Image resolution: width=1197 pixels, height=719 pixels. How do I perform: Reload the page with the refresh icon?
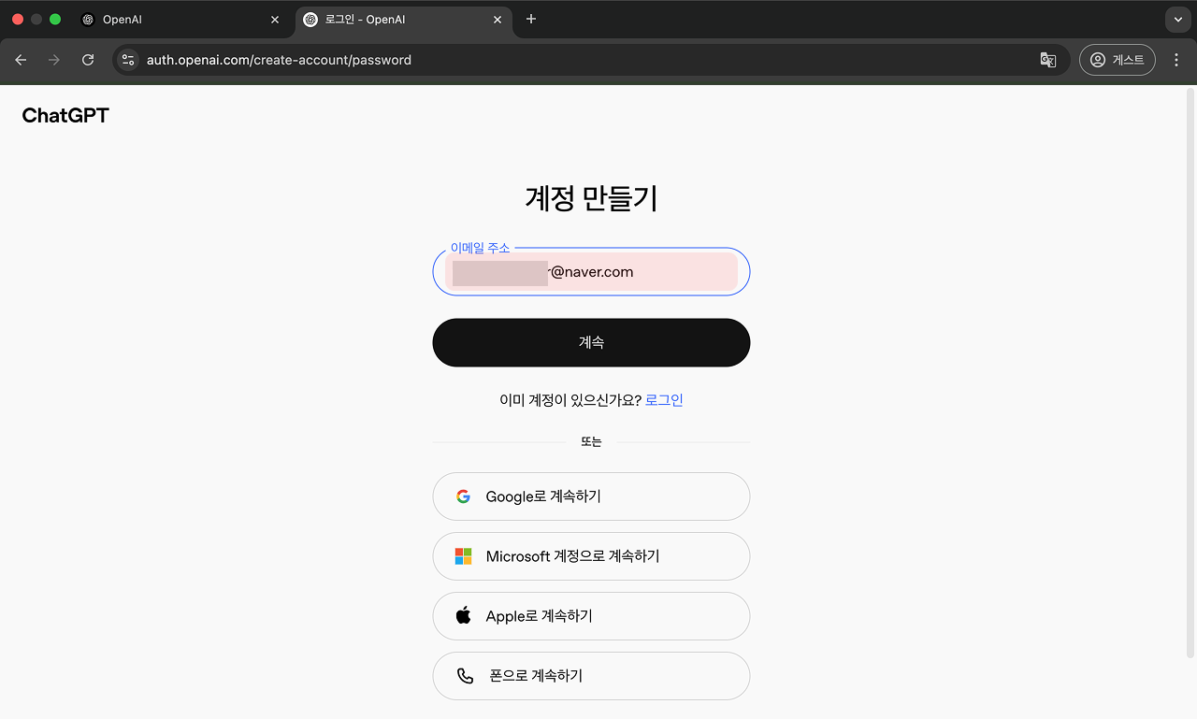click(88, 60)
